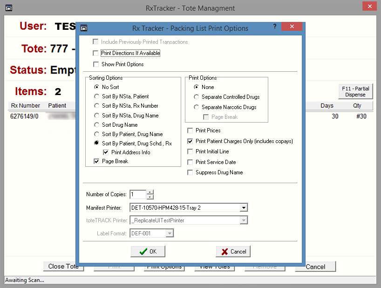Click the question mark help icon
The height and width of the screenshot is (288, 381).
275,27
